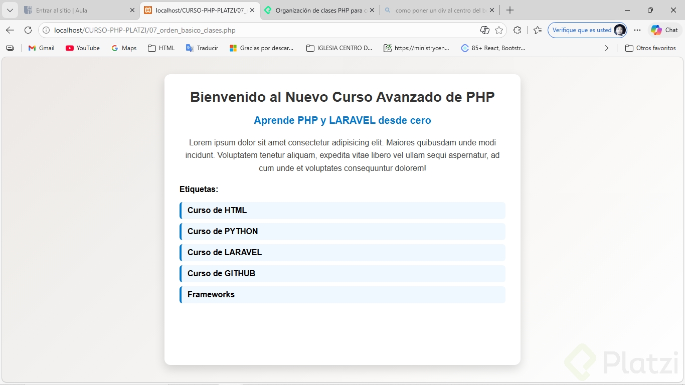Add this page to favorites with the star

499,30
